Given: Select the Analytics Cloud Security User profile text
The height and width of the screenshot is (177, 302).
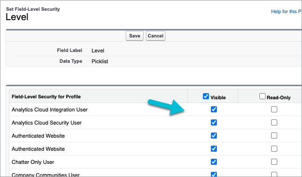Looking at the screenshot, I should [47, 123].
